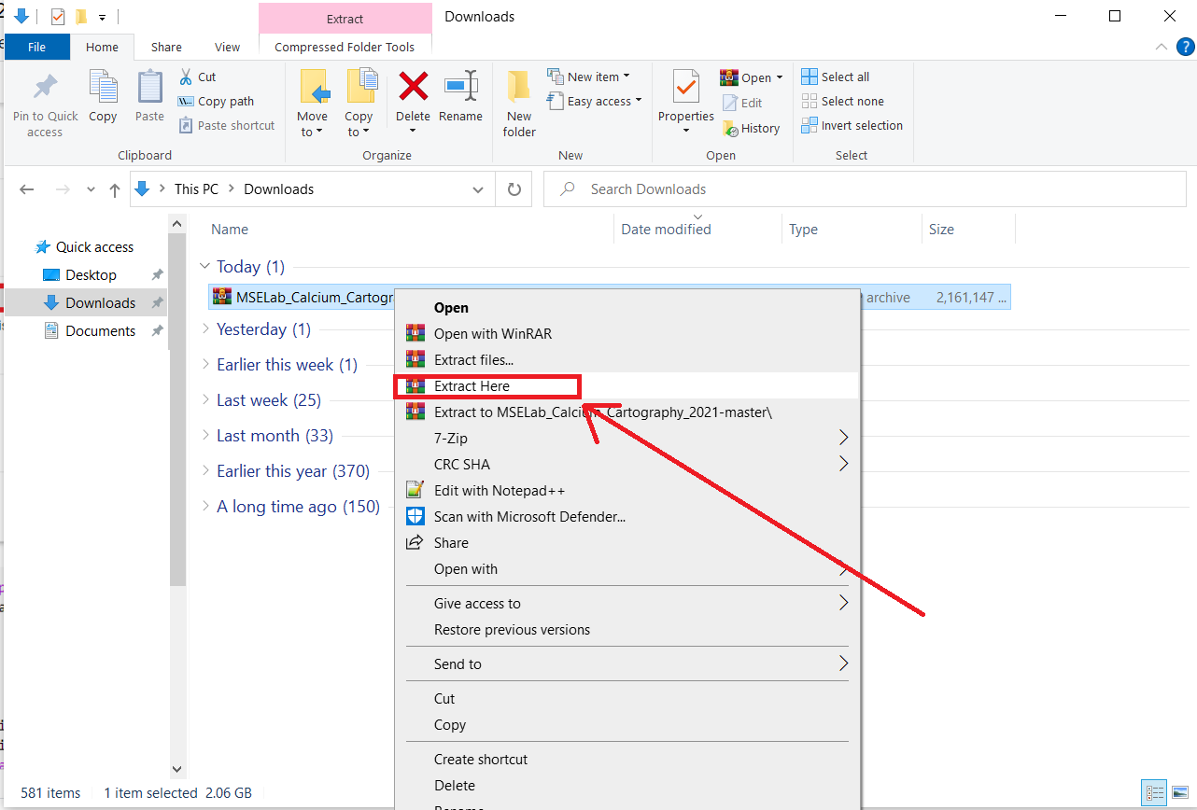Image resolution: width=1197 pixels, height=810 pixels.
Task: Select Desktop in Quick access sidebar
Action: point(91,275)
